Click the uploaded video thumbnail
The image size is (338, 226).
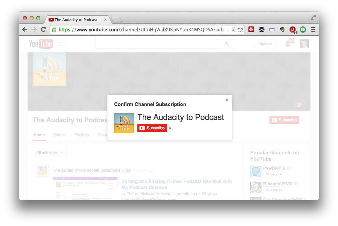pyautogui.click(x=85, y=188)
